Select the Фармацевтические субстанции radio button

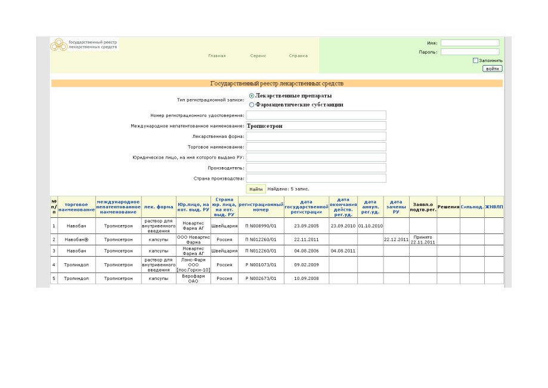tap(252, 104)
